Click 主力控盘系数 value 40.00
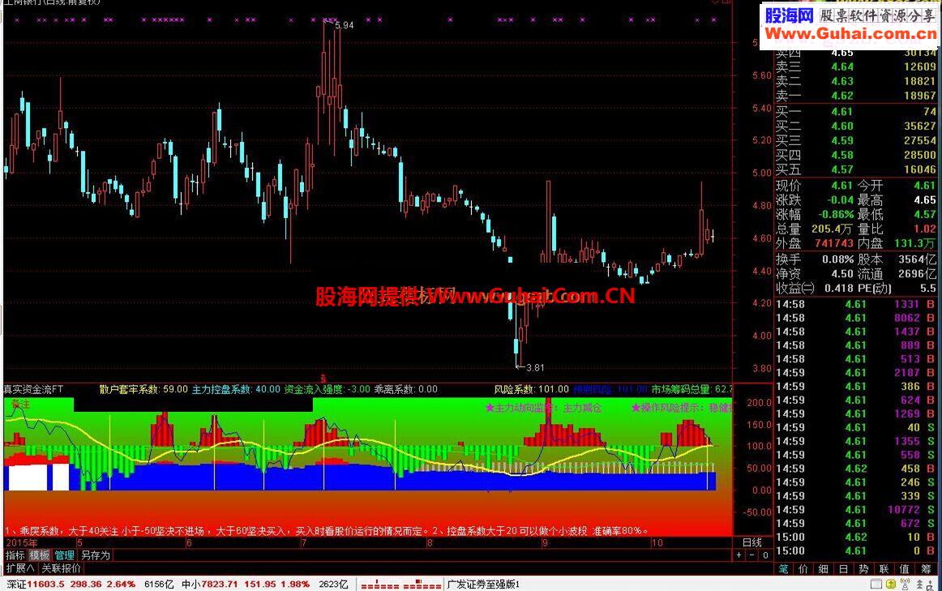942x591 pixels. pyautogui.click(x=268, y=389)
